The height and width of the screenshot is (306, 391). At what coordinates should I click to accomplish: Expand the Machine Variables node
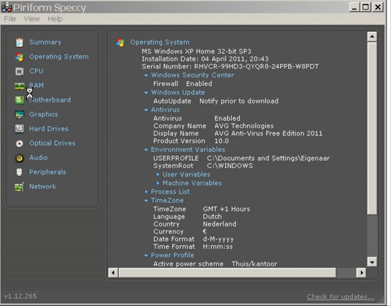[158, 183]
